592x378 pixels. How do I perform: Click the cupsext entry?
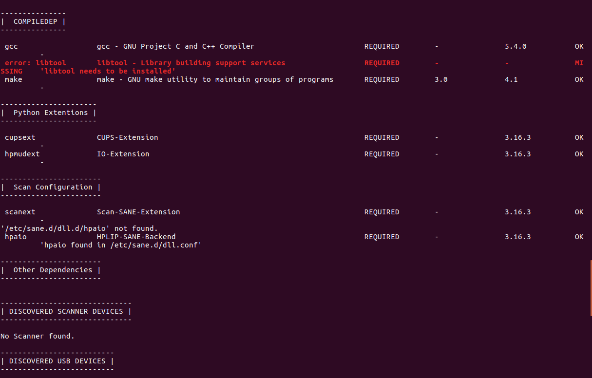pyautogui.click(x=20, y=138)
